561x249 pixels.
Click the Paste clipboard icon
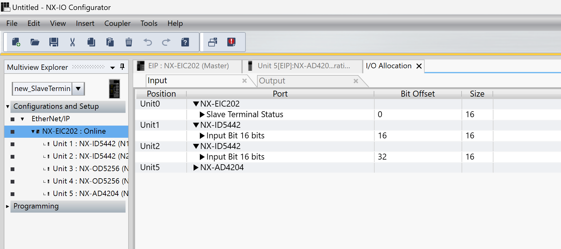[x=110, y=42]
